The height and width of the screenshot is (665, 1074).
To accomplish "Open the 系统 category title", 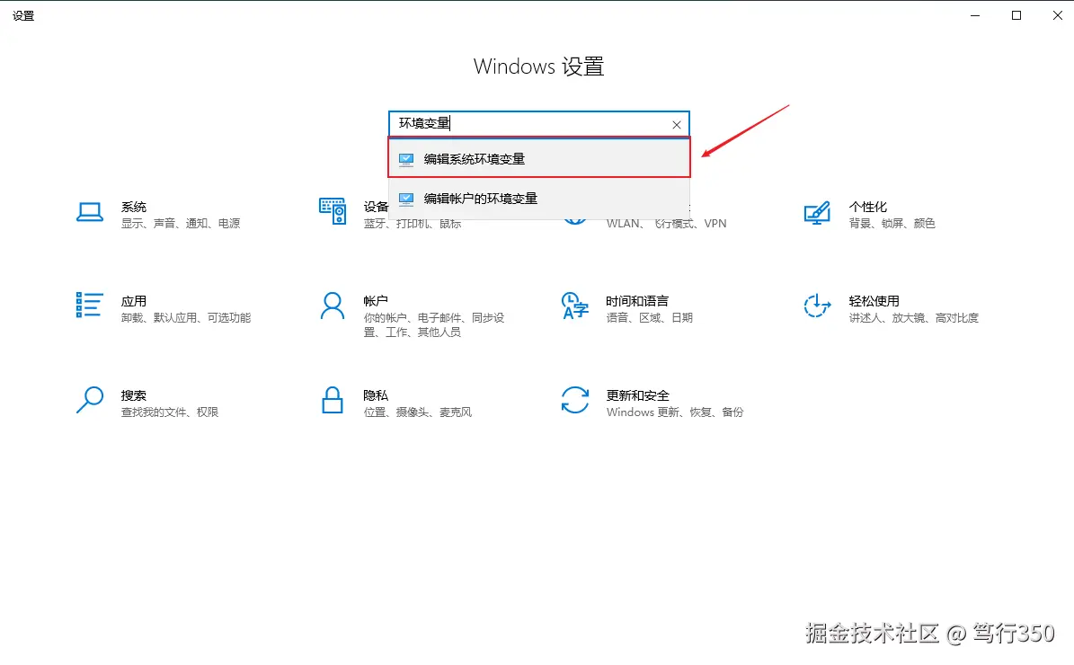I will coord(134,207).
